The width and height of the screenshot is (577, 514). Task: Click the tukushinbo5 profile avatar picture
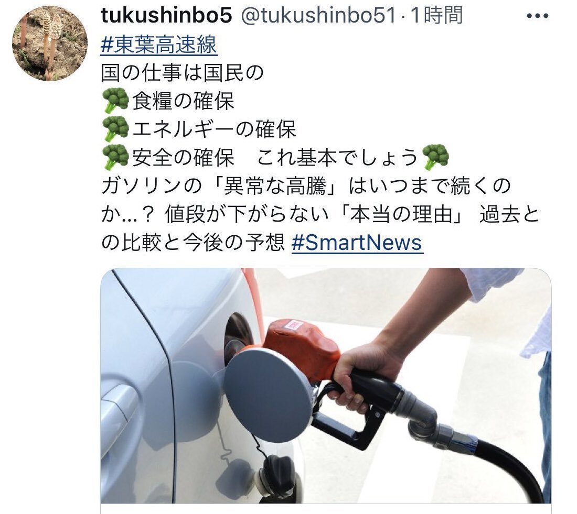50,43
